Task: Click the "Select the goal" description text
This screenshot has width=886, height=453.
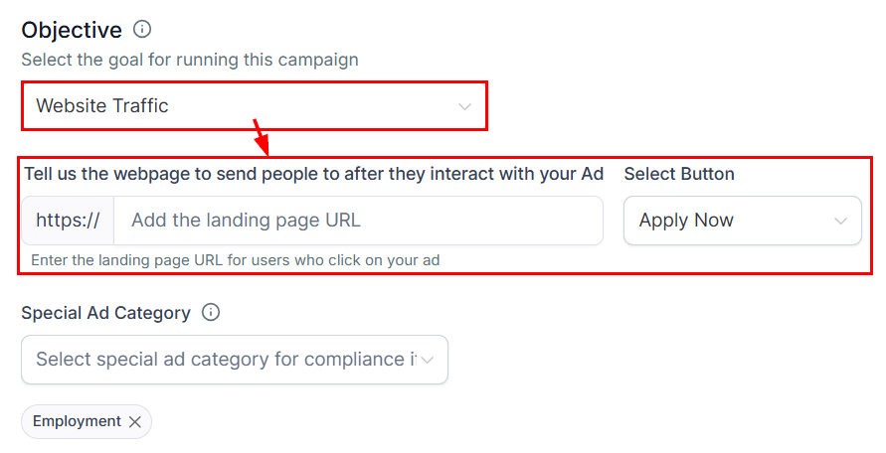Action: point(190,60)
